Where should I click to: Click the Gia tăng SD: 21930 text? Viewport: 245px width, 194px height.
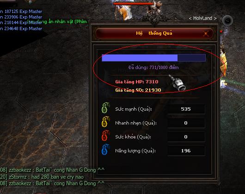pos(138,90)
